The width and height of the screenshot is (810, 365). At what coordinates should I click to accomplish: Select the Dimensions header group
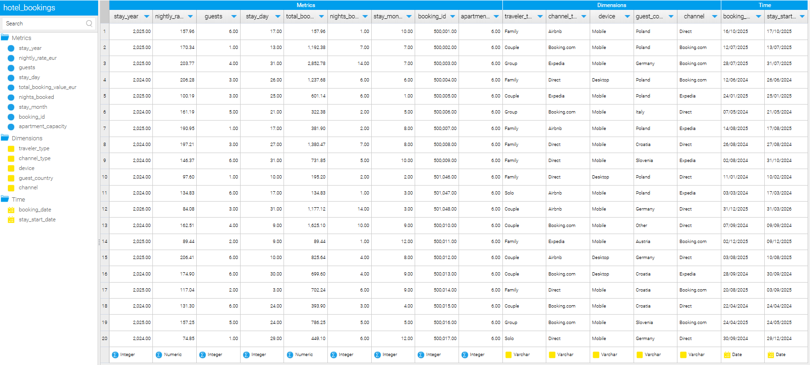point(611,5)
